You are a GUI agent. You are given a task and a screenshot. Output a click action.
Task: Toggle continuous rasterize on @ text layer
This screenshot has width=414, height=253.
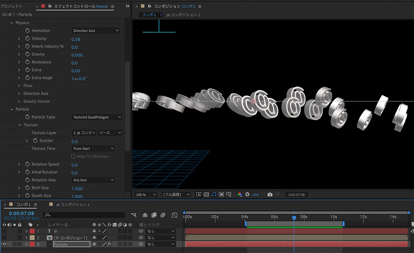tap(99, 231)
